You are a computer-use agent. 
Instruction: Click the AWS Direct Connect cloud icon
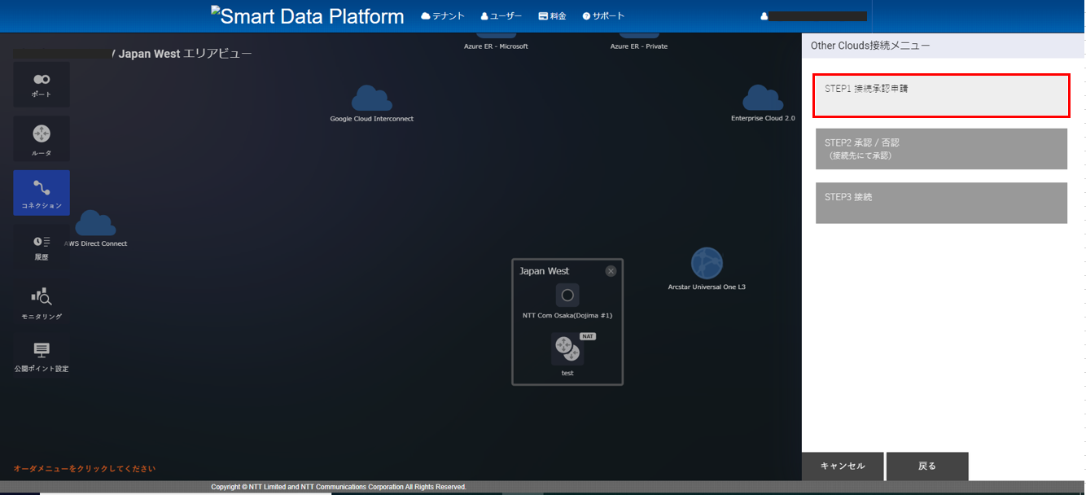(95, 224)
